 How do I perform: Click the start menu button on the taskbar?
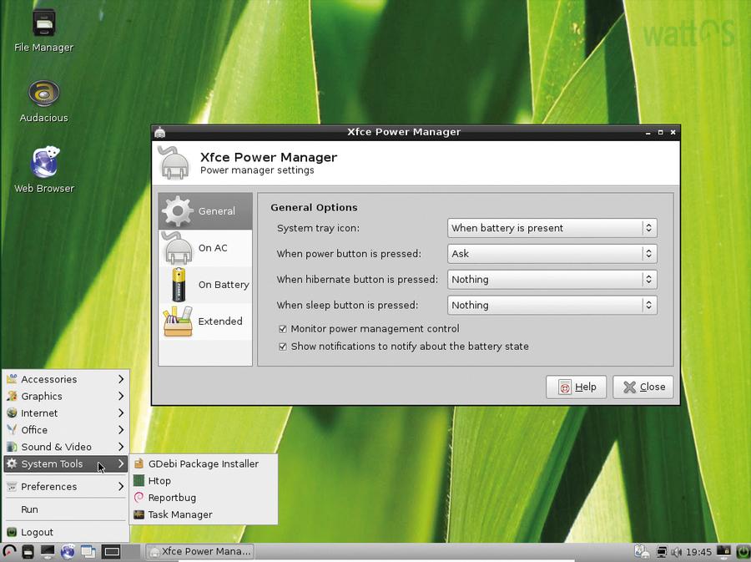[x=9, y=551]
